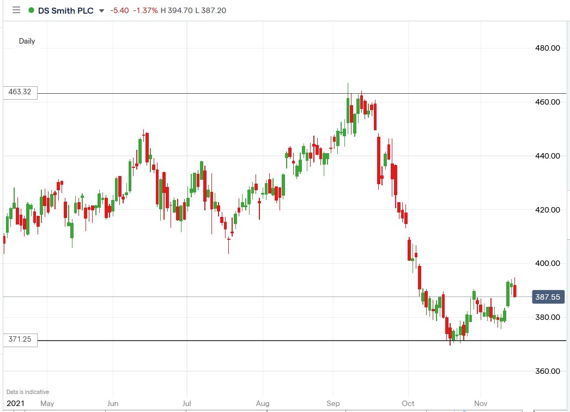Click the 371.25 price level marker
570x412 pixels.
click(x=20, y=340)
